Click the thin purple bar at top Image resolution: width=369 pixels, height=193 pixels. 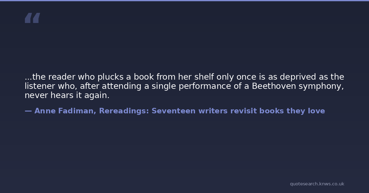click(x=184, y=1)
